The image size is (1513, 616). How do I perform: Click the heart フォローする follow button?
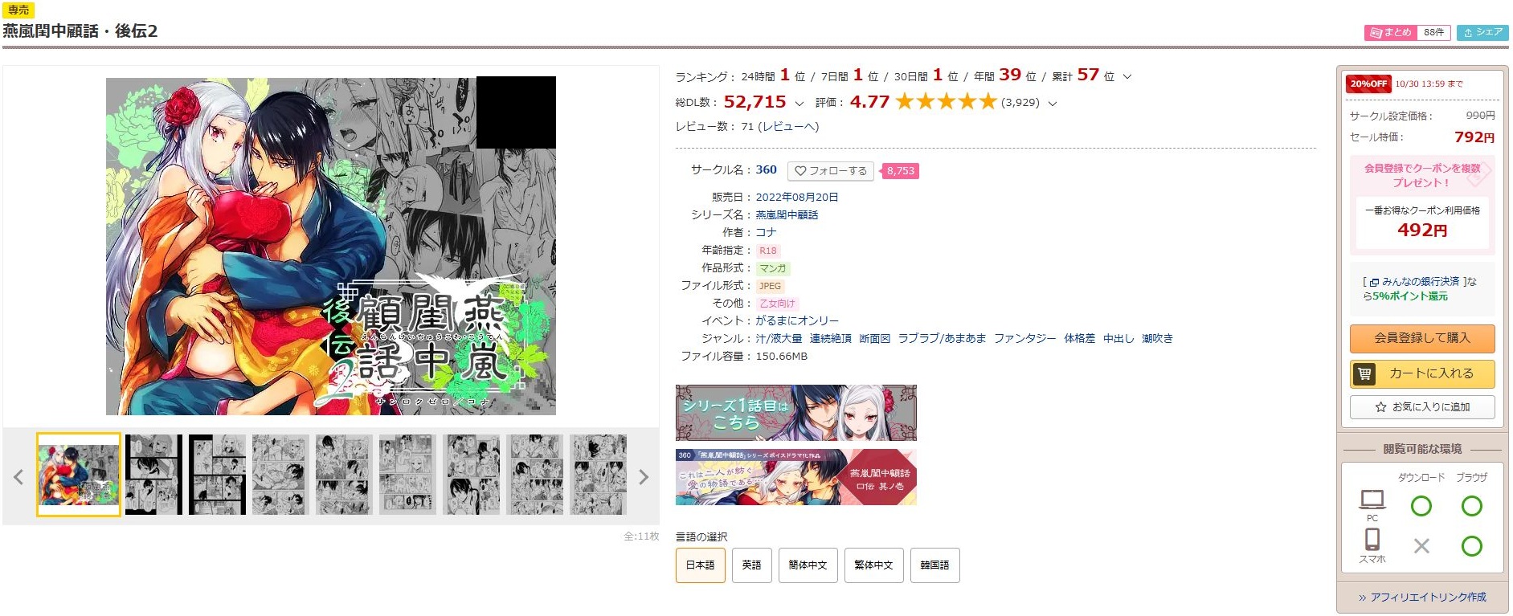831,171
